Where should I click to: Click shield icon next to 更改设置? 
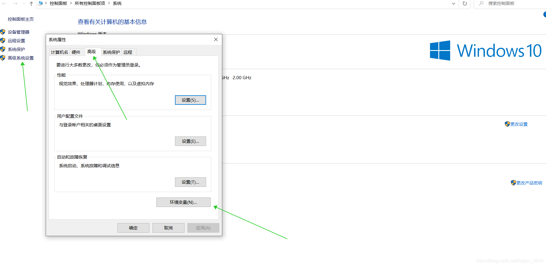pyautogui.click(x=507, y=124)
